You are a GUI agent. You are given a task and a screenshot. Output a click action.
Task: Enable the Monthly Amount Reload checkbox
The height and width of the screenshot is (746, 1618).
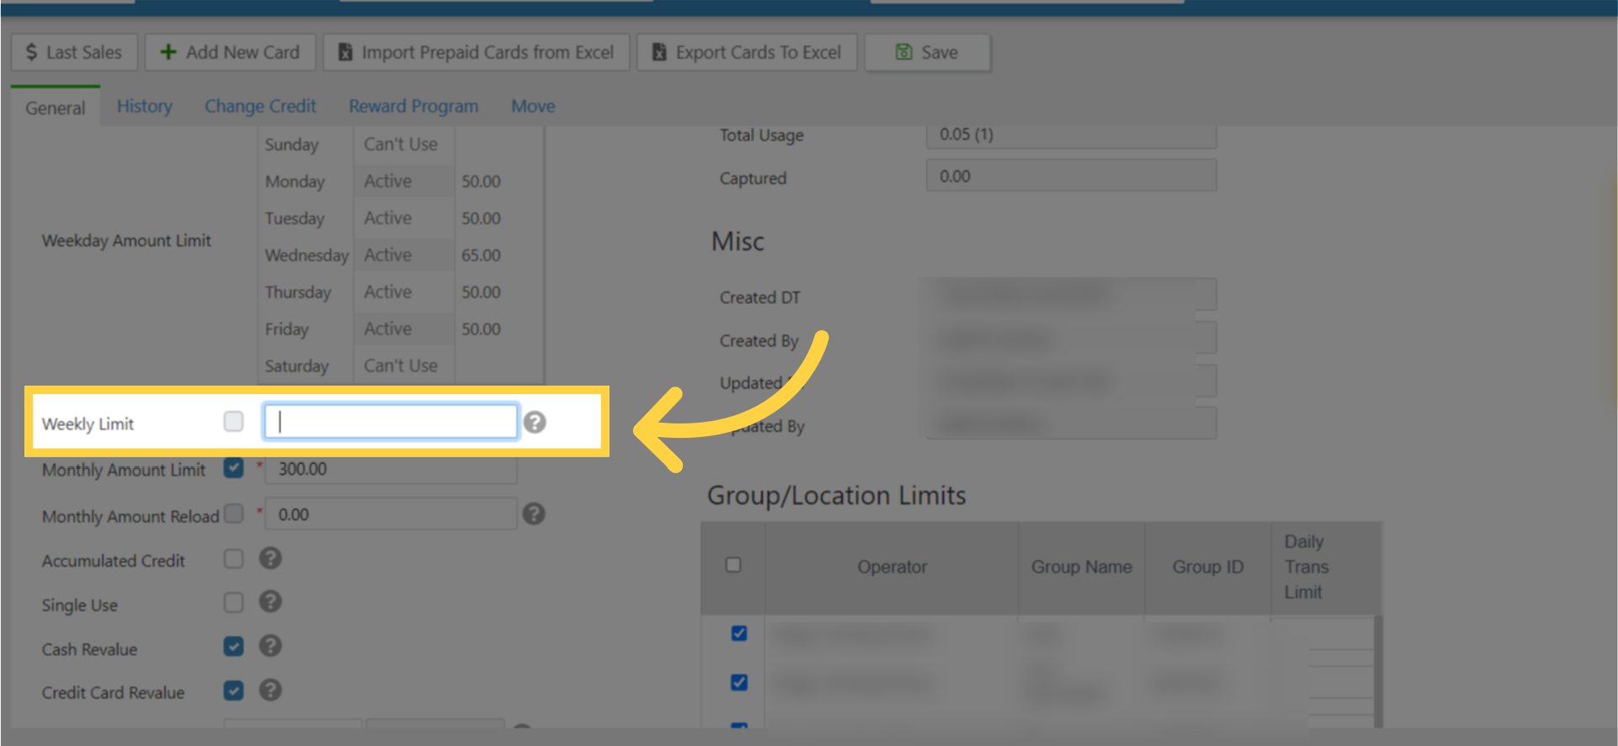pyautogui.click(x=233, y=513)
